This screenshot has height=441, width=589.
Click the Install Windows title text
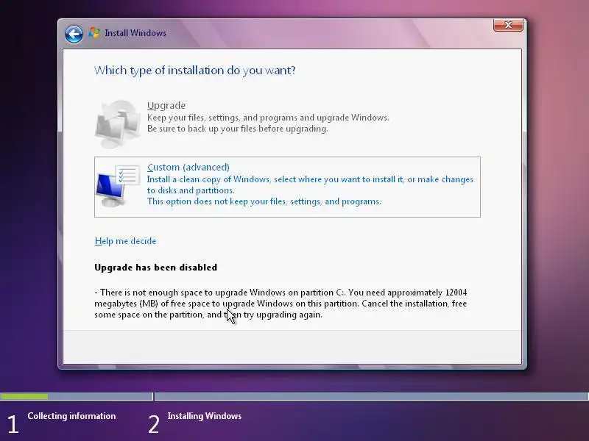(x=135, y=33)
